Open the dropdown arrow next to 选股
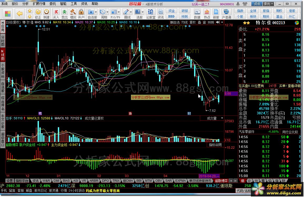 click(x=143, y=12)
